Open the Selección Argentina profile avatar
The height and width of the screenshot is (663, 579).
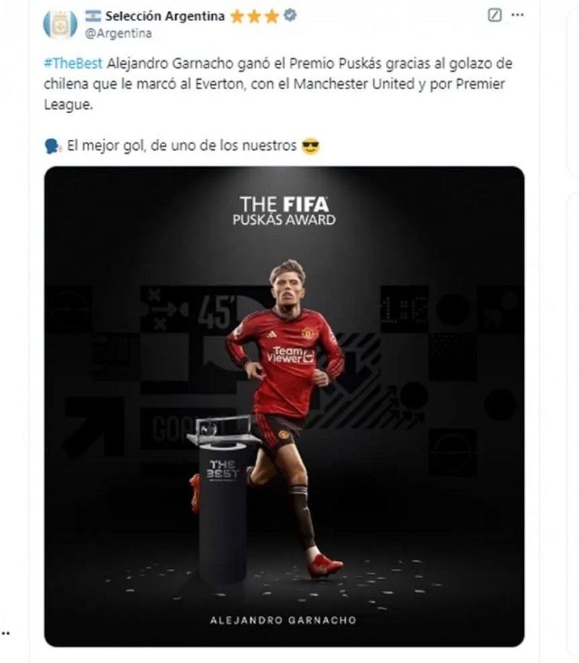(60, 24)
